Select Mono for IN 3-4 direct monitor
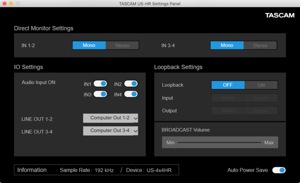The image size is (300, 183). click(227, 45)
